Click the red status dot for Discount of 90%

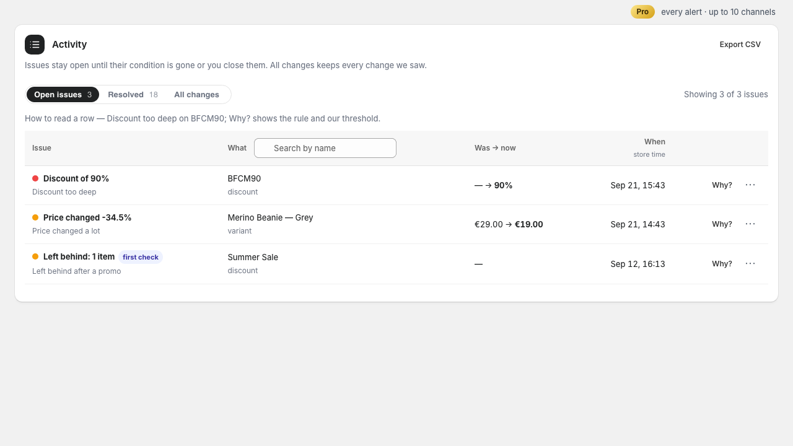point(35,178)
